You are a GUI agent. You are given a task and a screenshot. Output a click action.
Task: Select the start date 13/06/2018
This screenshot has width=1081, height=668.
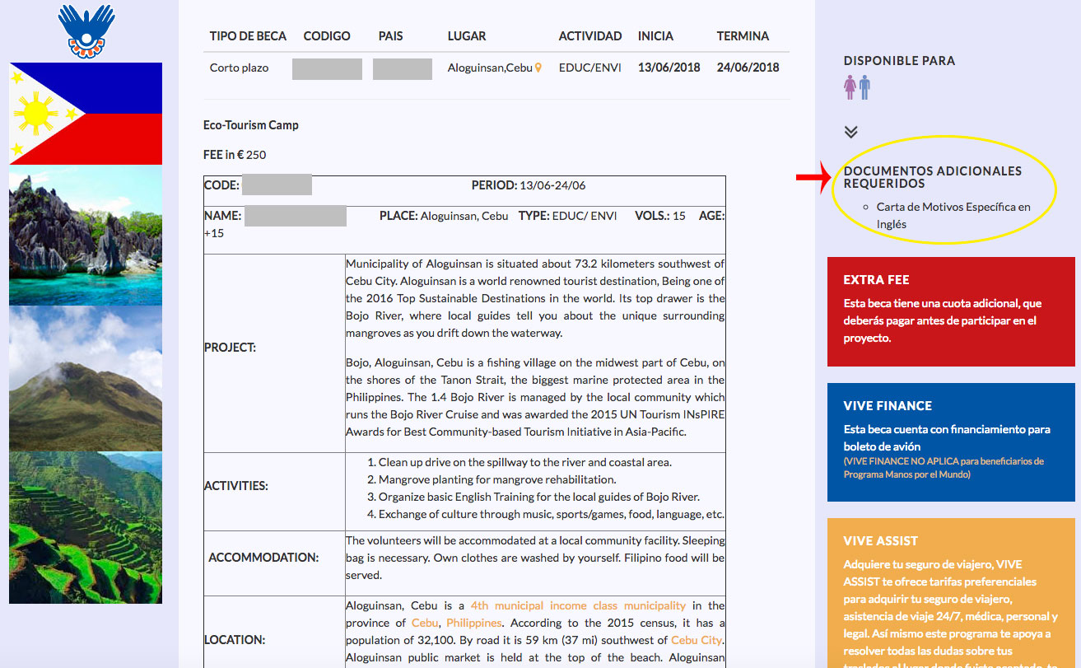click(x=669, y=68)
